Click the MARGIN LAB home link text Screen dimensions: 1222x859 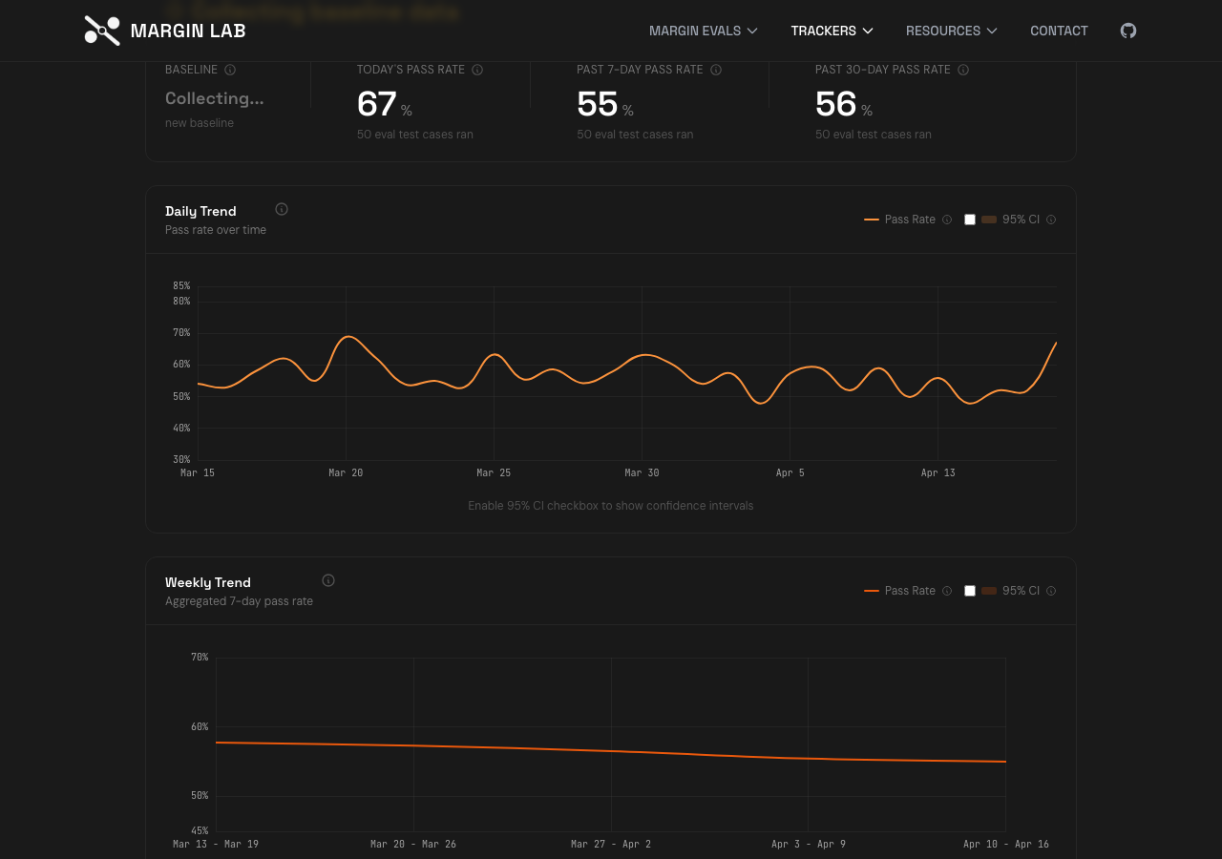[x=188, y=31]
